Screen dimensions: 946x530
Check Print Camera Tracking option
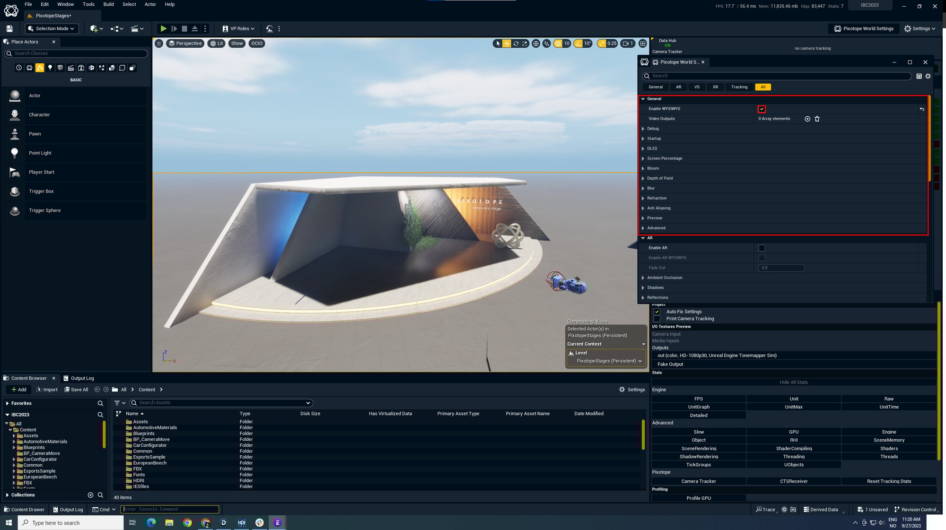[x=657, y=319]
